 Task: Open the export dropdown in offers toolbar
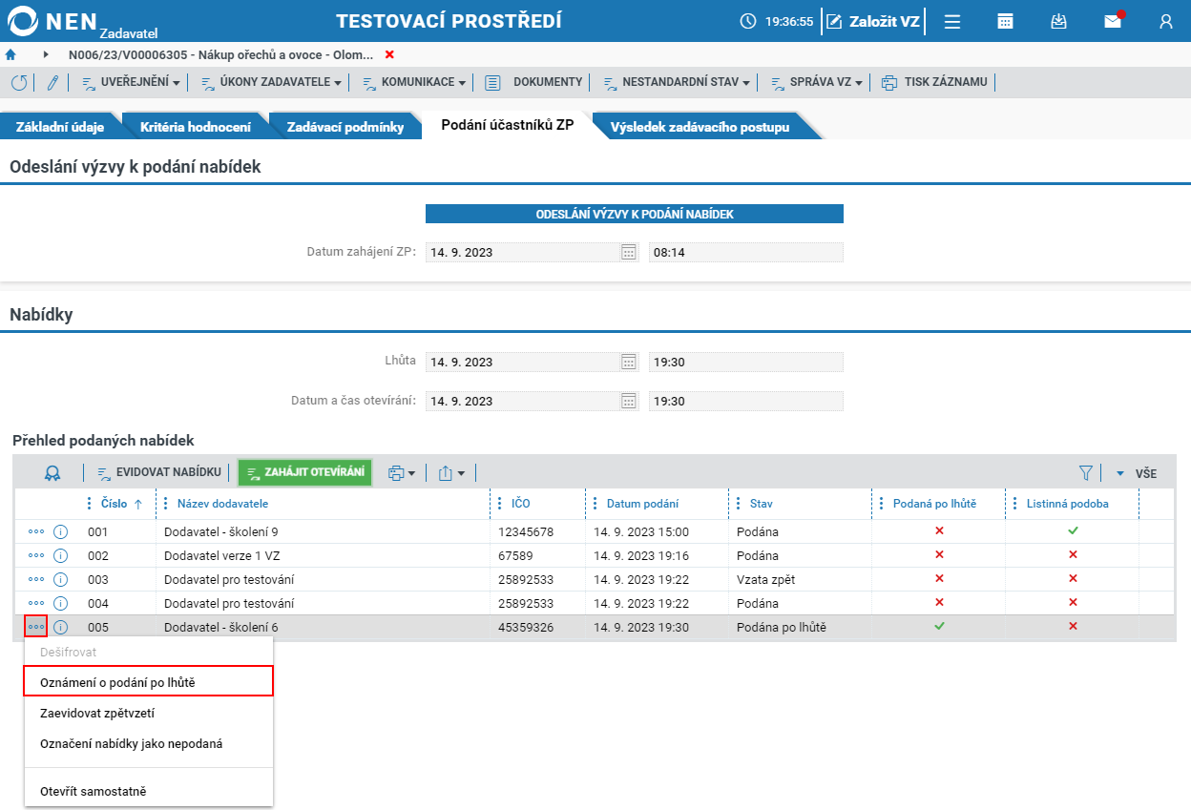pos(451,472)
